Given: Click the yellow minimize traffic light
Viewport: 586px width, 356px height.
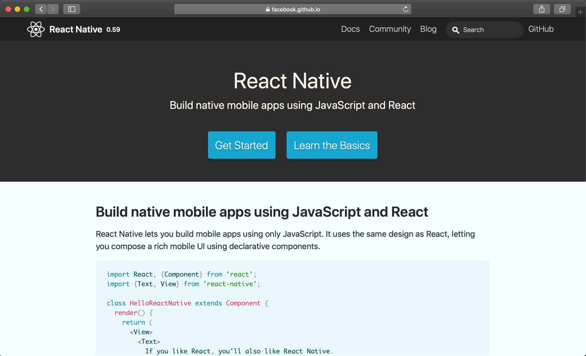Looking at the screenshot, I should (x=18, y=9).
